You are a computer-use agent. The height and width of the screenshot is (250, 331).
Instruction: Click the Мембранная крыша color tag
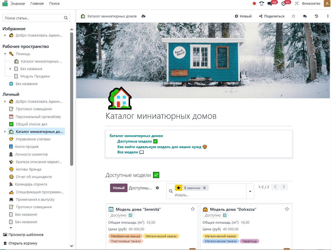pos(125,236)
